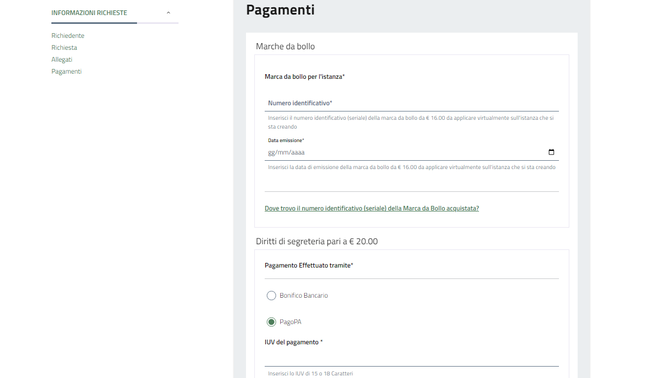Click the day part of Data emissione
Screen dimensions: 656x378
pyautogui.click(x=271, y=152)
